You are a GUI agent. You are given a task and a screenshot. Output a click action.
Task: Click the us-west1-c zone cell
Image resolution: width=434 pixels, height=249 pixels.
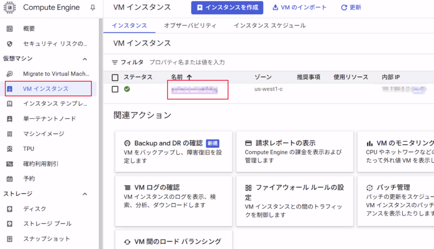[x=268, y=89]
